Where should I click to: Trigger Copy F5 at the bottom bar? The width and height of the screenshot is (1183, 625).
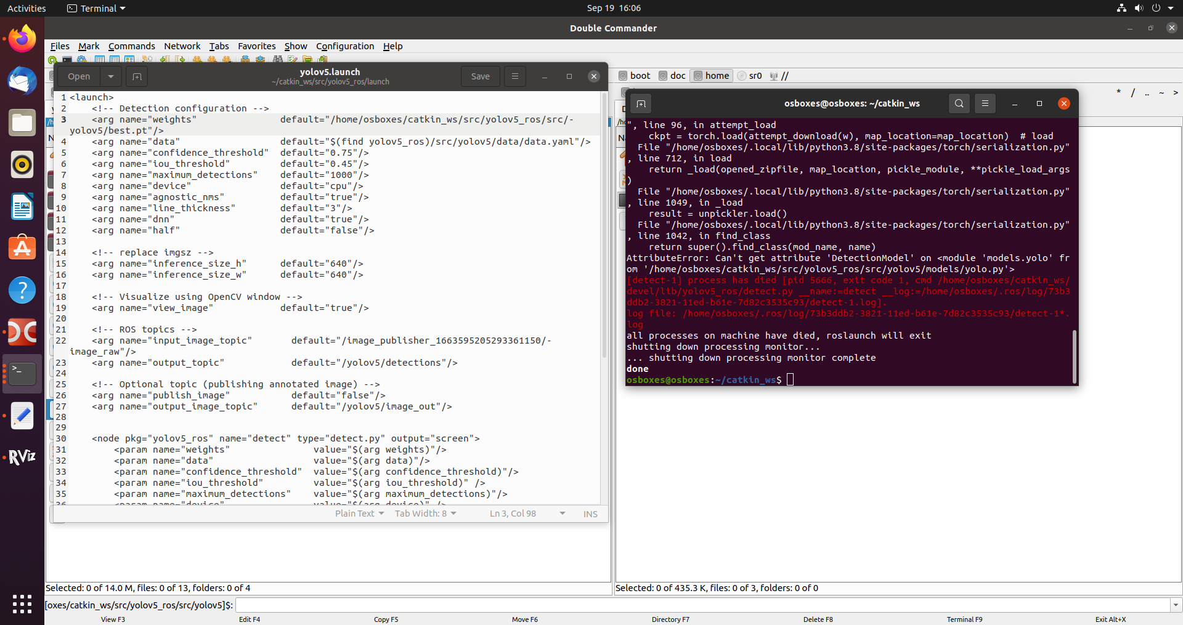[386, 619]
